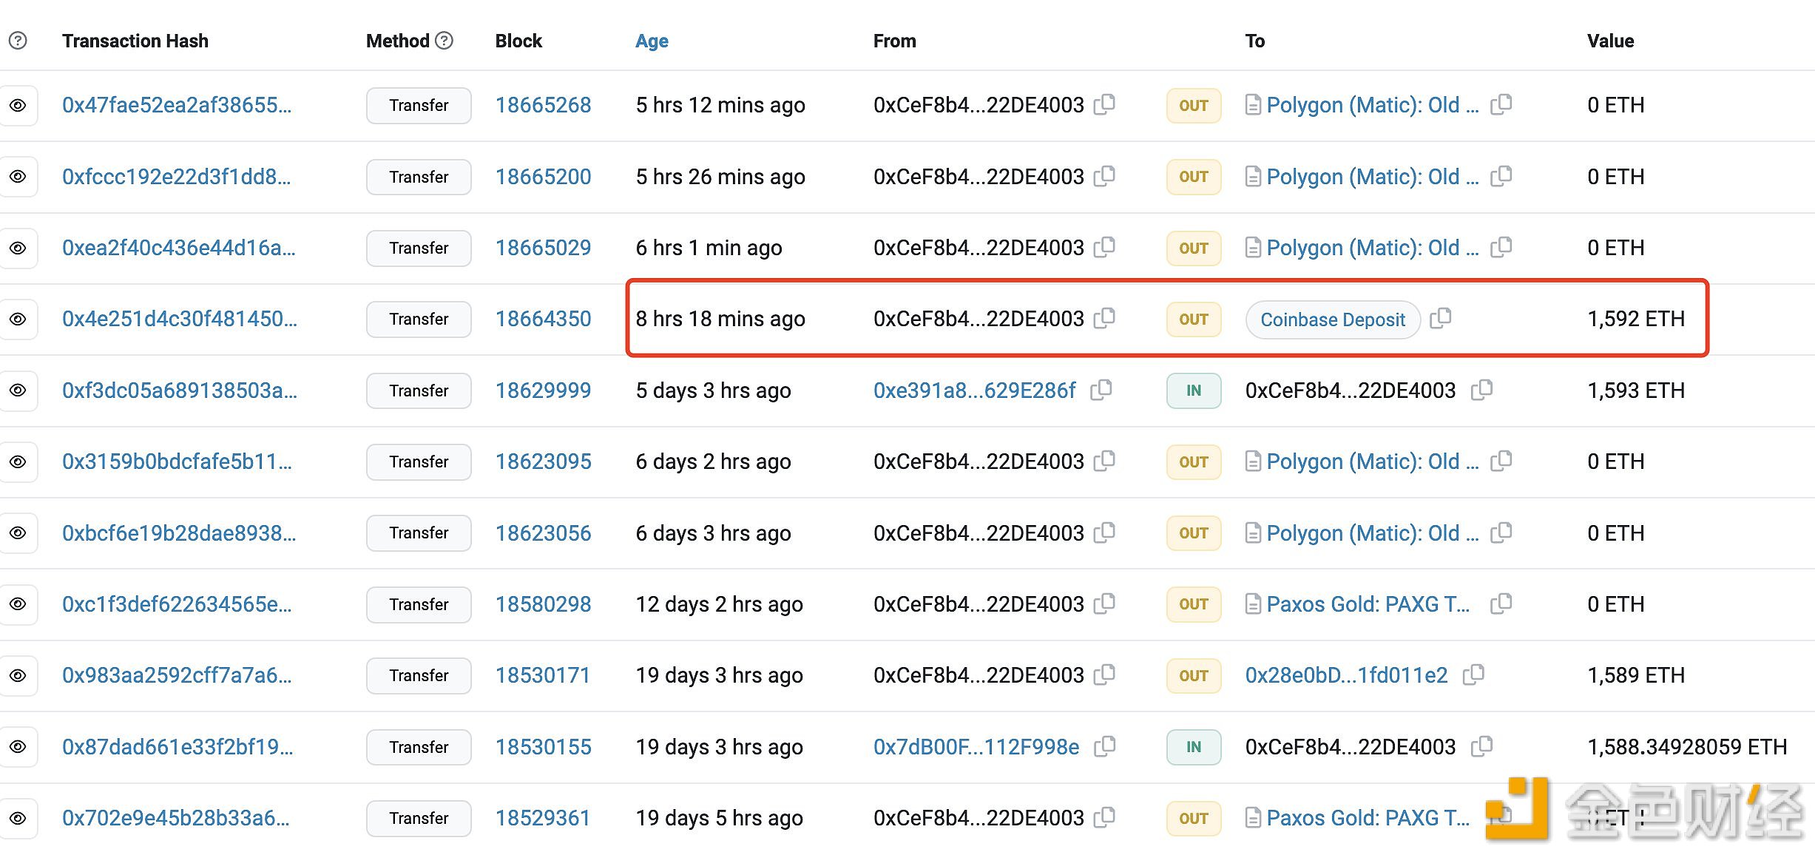Preview transaction 0xfccc192e22d3f1dd8 with eye icon
This screenshot has height=852, width=1815.
pos(18,177)
